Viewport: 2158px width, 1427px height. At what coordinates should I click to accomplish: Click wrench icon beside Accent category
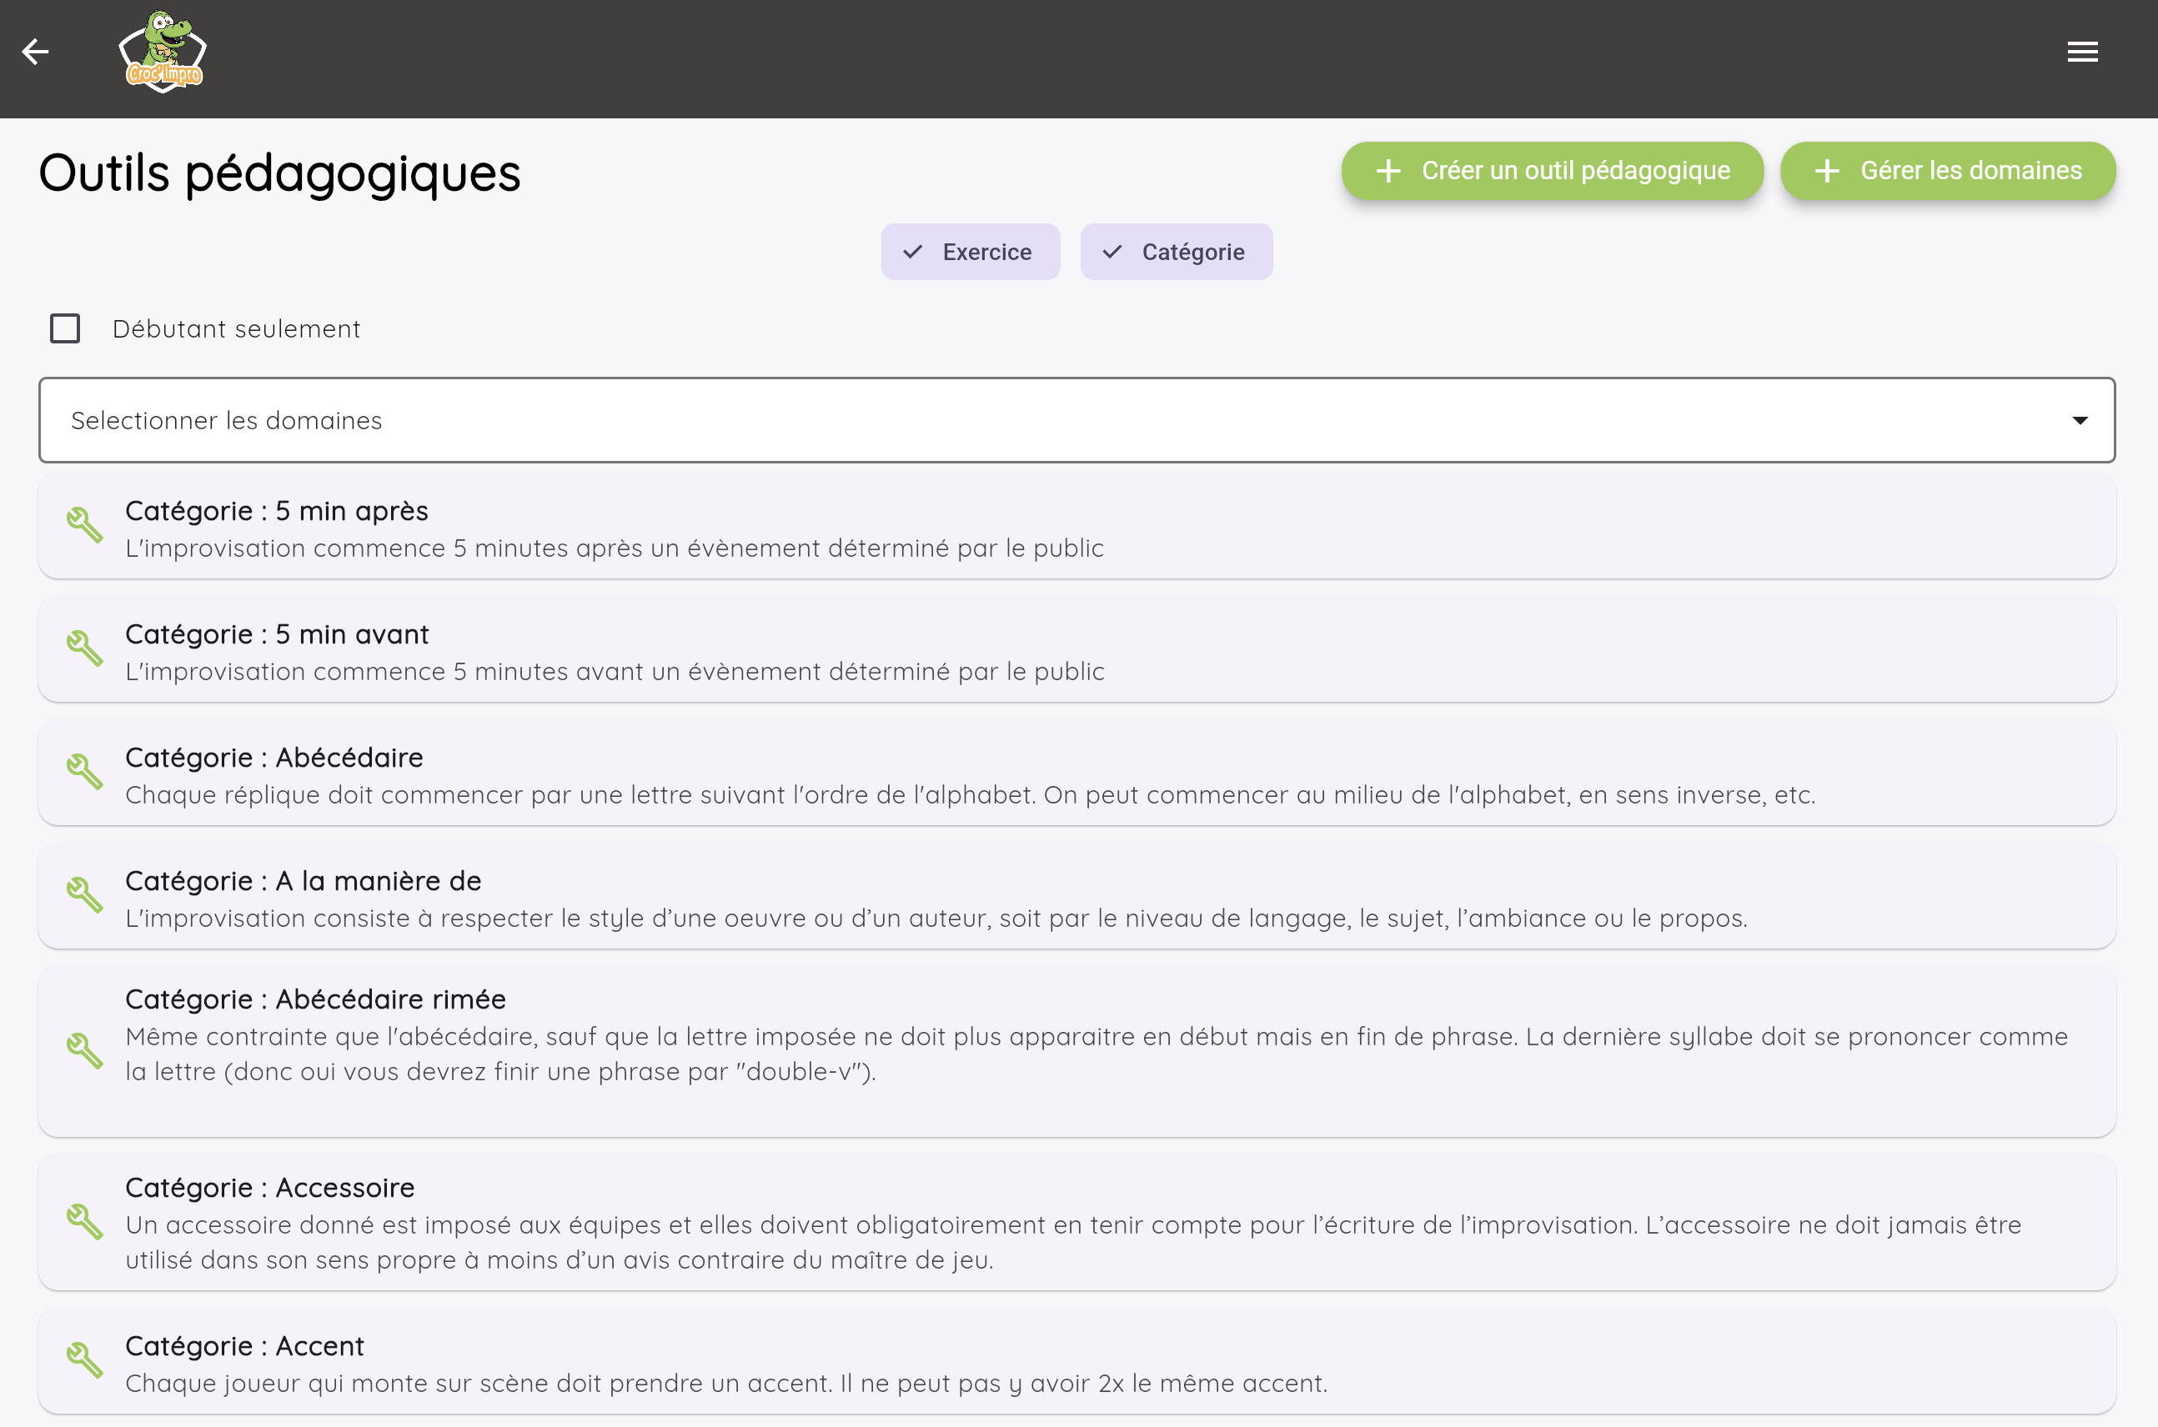click(85, 1360)
